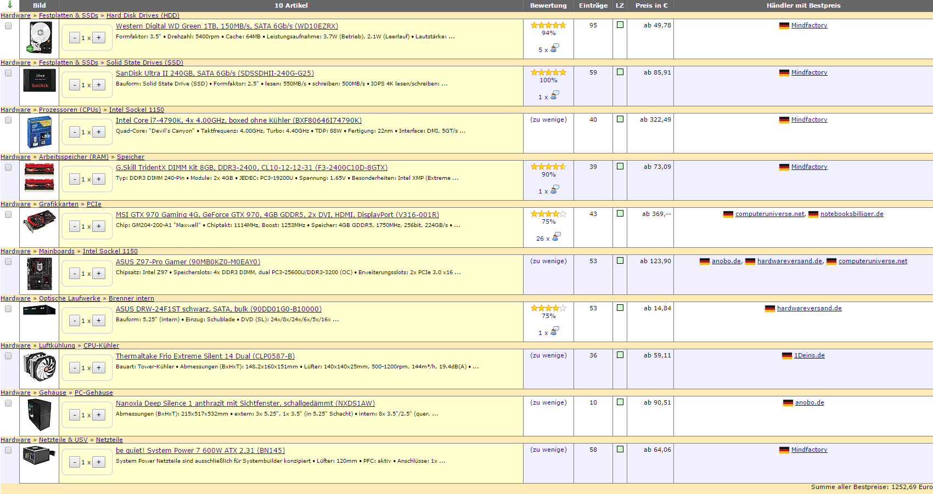The width and height of the screenshot is (933, 494).
Task: Open the ASUS Z97-Pro Gamer mainboard thumbnail
Action: [x=40, y=274]
